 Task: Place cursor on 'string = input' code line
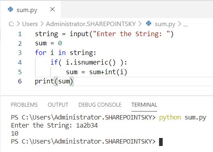[104, 34]
